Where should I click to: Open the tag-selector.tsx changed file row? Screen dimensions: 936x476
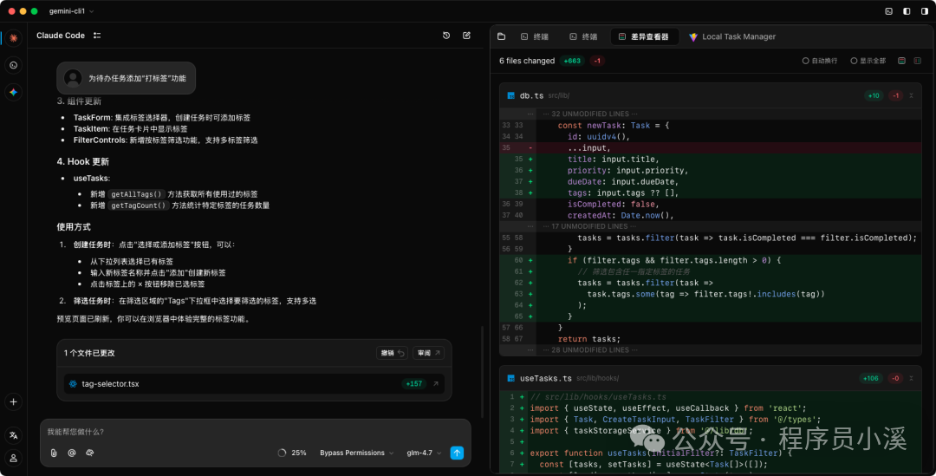(254, 384)
